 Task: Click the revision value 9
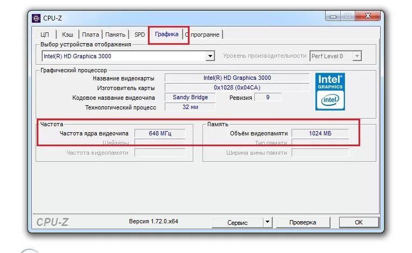click(x=268, y=97)
